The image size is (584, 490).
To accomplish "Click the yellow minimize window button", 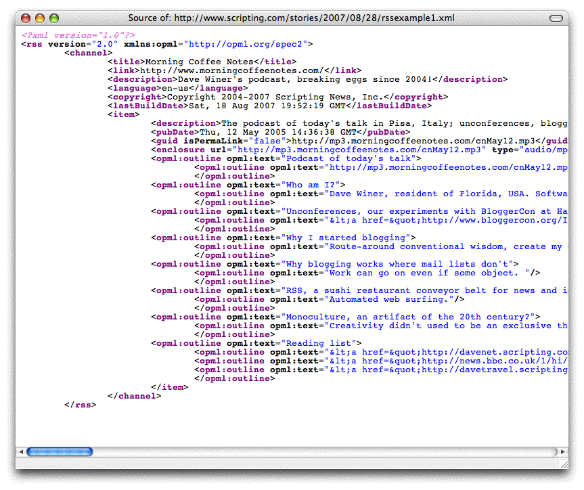I will [39, 18].
